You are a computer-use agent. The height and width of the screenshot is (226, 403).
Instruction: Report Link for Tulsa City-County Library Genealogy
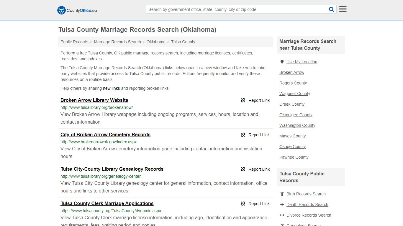click(259, 169)
